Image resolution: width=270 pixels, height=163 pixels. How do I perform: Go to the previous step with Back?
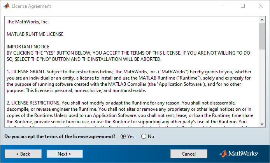tap(23, 154)
